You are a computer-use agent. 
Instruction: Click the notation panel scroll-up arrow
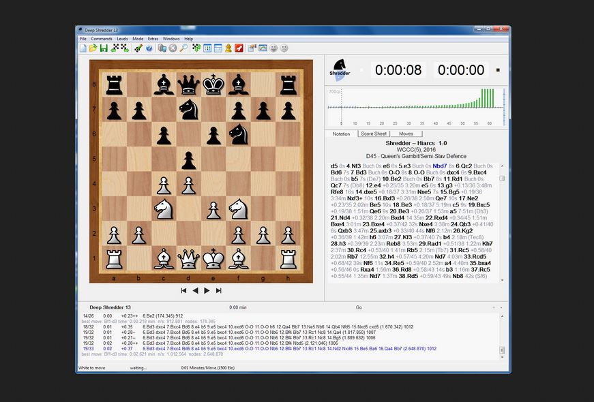[x=502, y=166]
